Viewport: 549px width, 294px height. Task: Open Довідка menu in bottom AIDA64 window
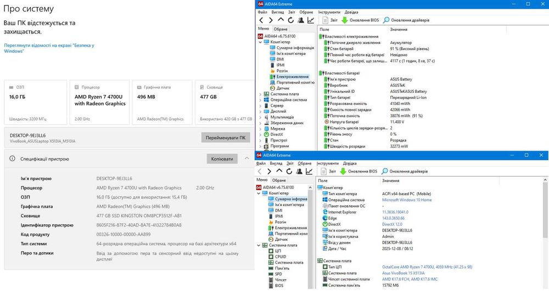coord(350,163)
